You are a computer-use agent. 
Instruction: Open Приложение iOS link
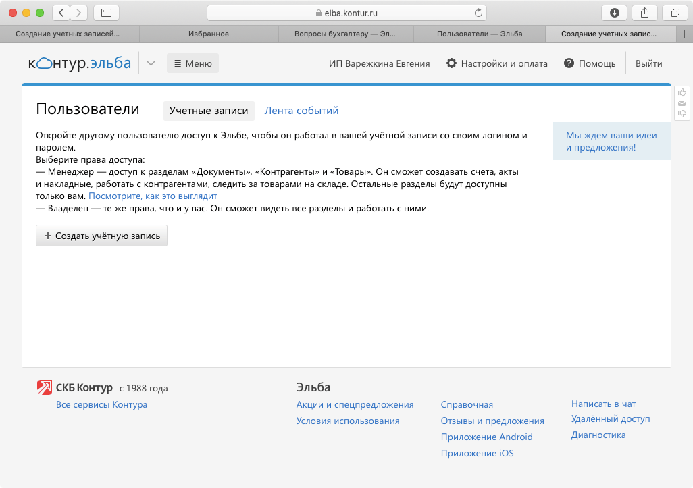(478, 453)
